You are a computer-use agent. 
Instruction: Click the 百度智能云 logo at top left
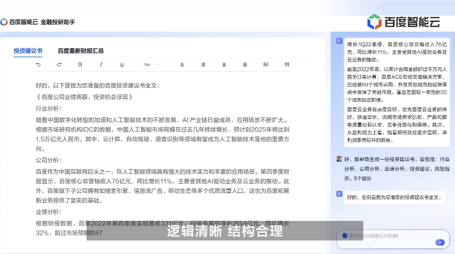pyautogui.click(x=19, y=22)
